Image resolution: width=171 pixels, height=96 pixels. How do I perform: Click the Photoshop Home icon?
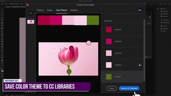click(x=2, y=4)
